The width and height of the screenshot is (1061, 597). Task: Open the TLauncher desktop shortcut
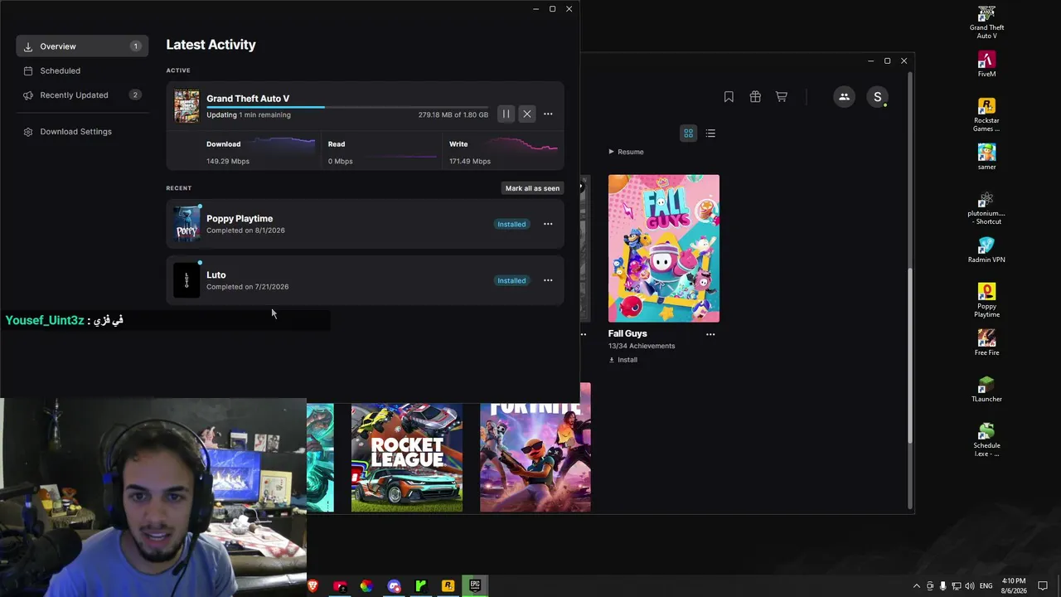[x=986, y=390]
